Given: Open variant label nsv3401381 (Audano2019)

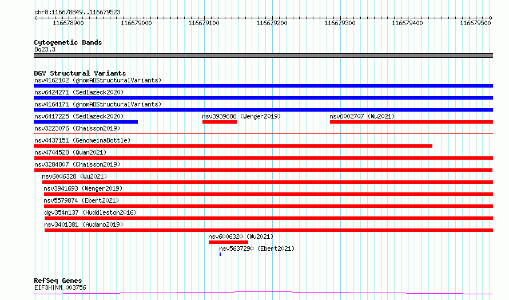Looking at the screenshot, I should click(83, 224).
